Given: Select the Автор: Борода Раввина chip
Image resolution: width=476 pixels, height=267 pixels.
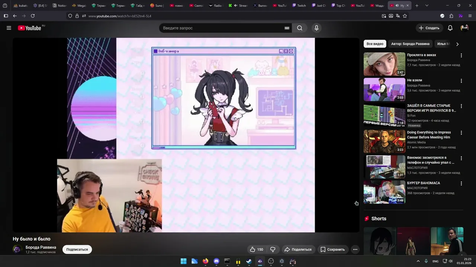Looking at the screenshot, I should coord(410,44).
